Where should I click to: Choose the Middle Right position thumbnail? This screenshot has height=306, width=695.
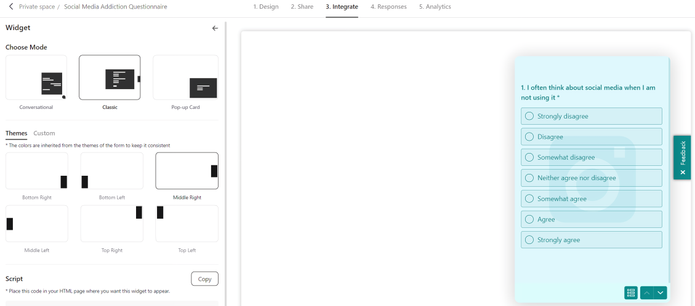pyautogui.click(x=187, y=171)
